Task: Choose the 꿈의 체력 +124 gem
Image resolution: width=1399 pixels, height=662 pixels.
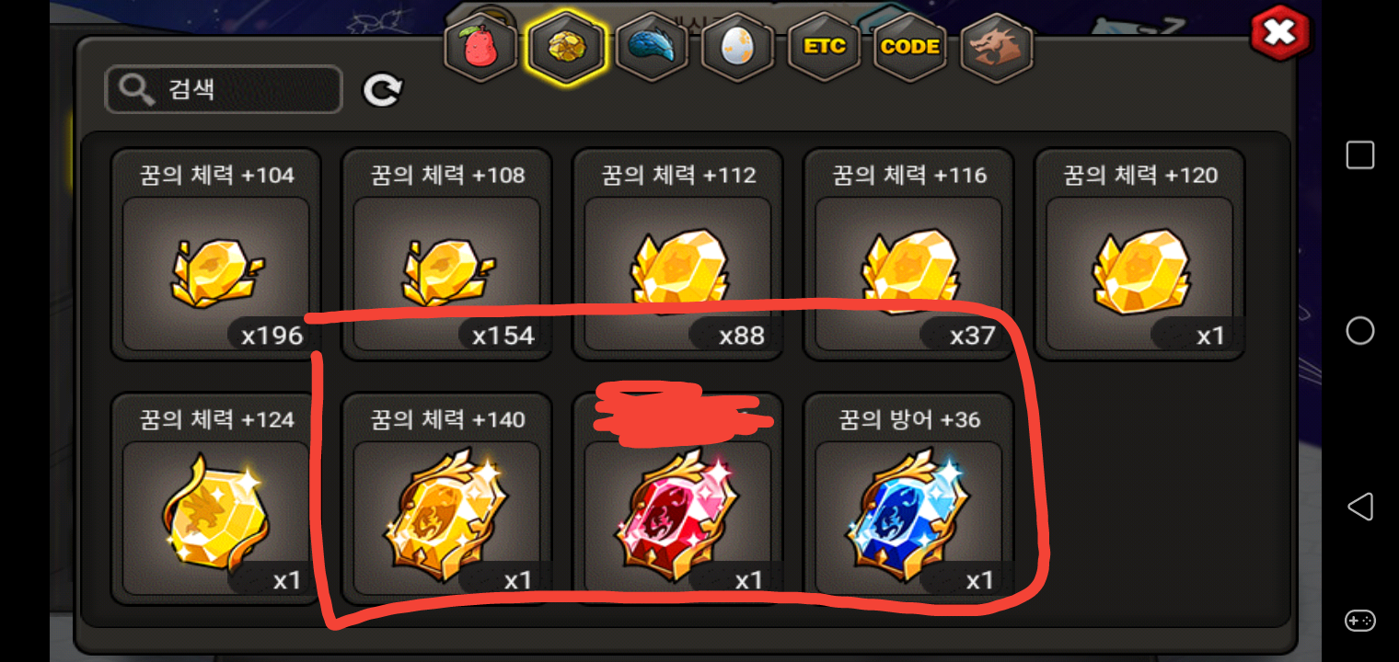Action: point(216,499)
